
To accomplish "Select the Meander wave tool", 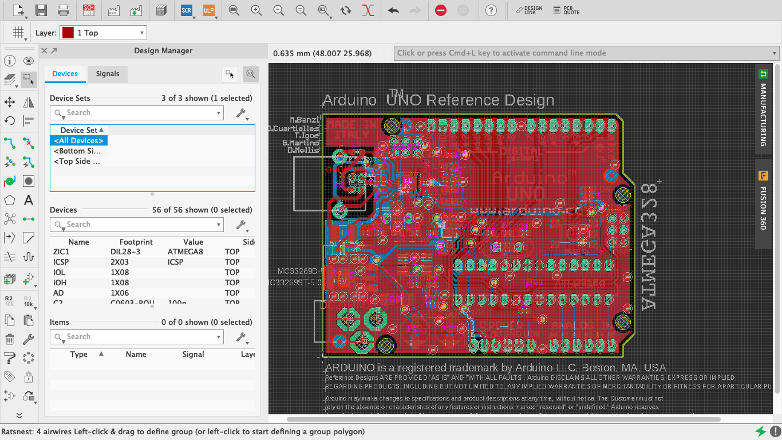I will (29, 257).
